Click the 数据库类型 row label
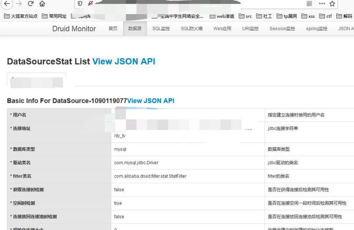This screenshot has width=354, height=230. 22,149
